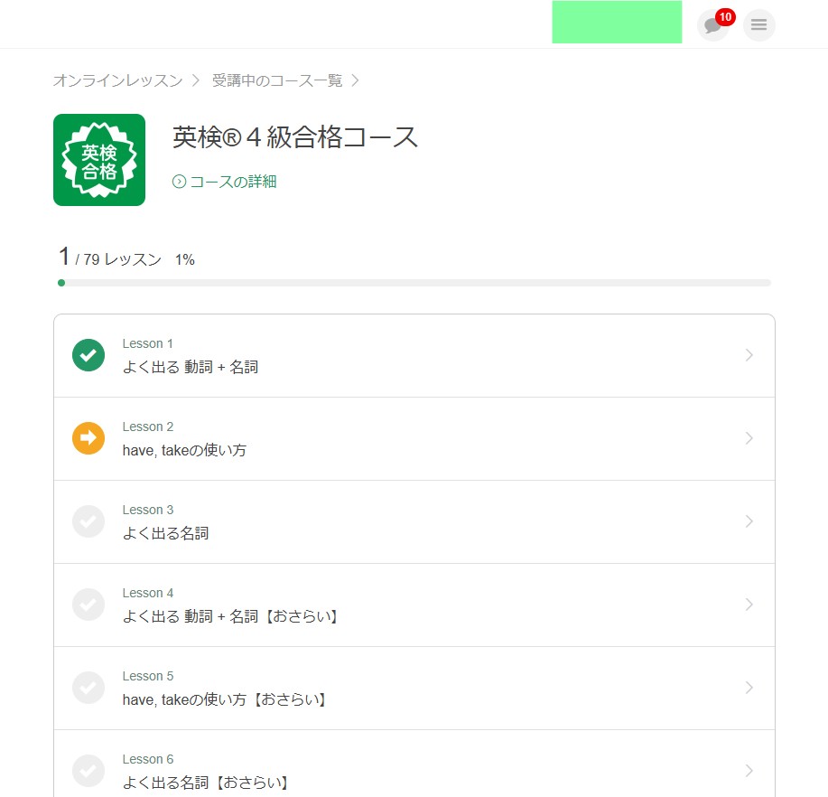
Task: Open Lesson 5 have, takeの使い方【おさらい】
Action: coord(224,699)
